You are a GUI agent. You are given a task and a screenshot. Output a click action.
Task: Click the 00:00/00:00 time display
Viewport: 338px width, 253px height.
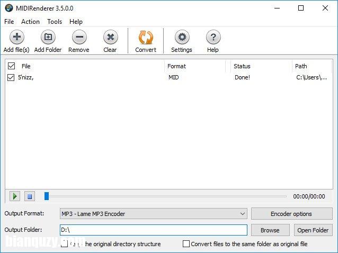click(x=309, y=196)
